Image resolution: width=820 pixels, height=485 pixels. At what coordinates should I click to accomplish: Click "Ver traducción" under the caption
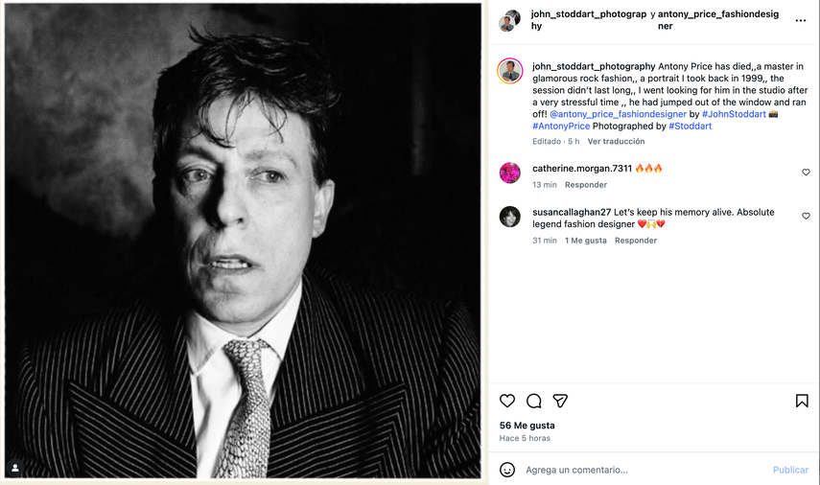[616, 141]
